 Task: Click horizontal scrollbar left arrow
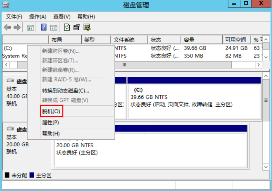(6, 65)
